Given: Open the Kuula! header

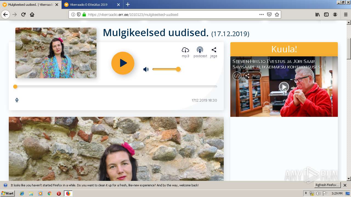Looking at the screenshot, I should [x=284, y=49].
